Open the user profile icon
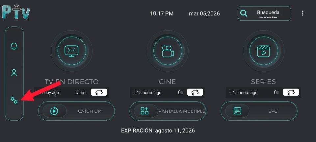 (x=14, y=73)
